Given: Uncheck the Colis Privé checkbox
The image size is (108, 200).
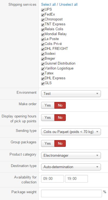Looking at the screenshot, I should (43, 44).
